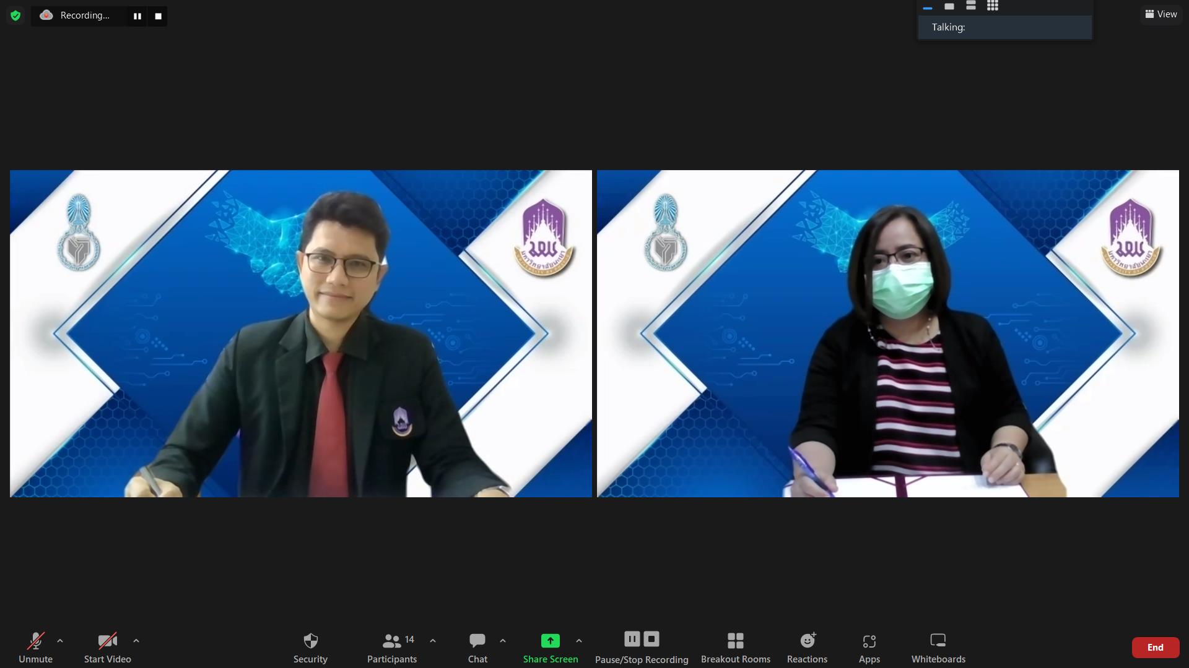The height and width of the screenshot is (668, 1189).
Task: Open the Participants panel
Action: [x=392, y=648]
